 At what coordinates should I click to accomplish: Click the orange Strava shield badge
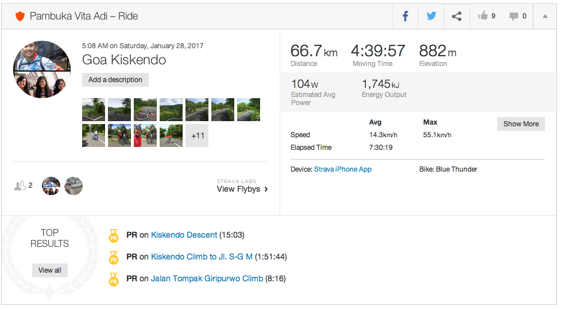tap(20, 16)
